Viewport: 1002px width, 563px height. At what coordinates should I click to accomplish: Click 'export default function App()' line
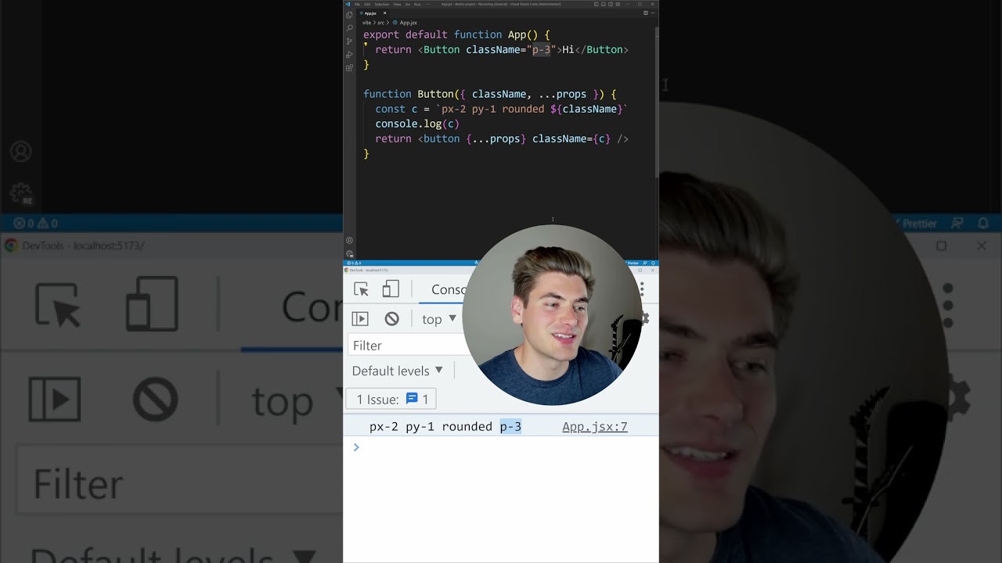456,34
